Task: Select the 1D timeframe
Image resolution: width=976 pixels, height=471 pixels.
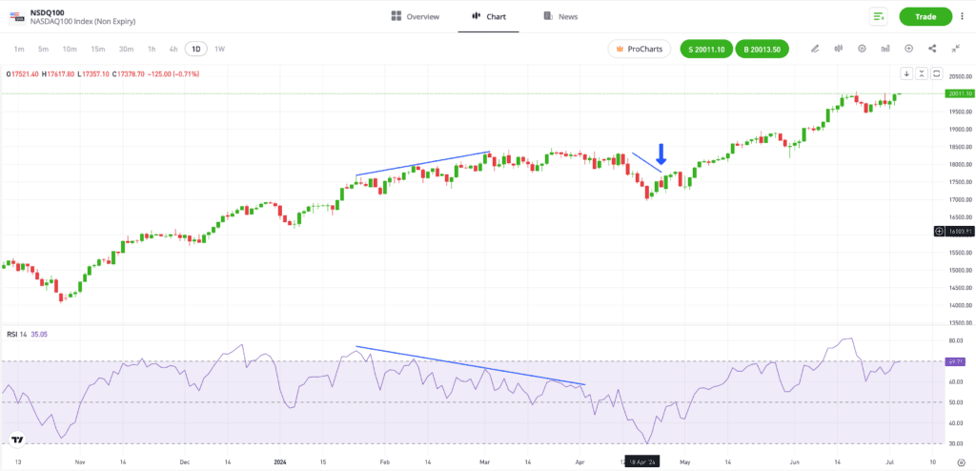Action: 196,49
